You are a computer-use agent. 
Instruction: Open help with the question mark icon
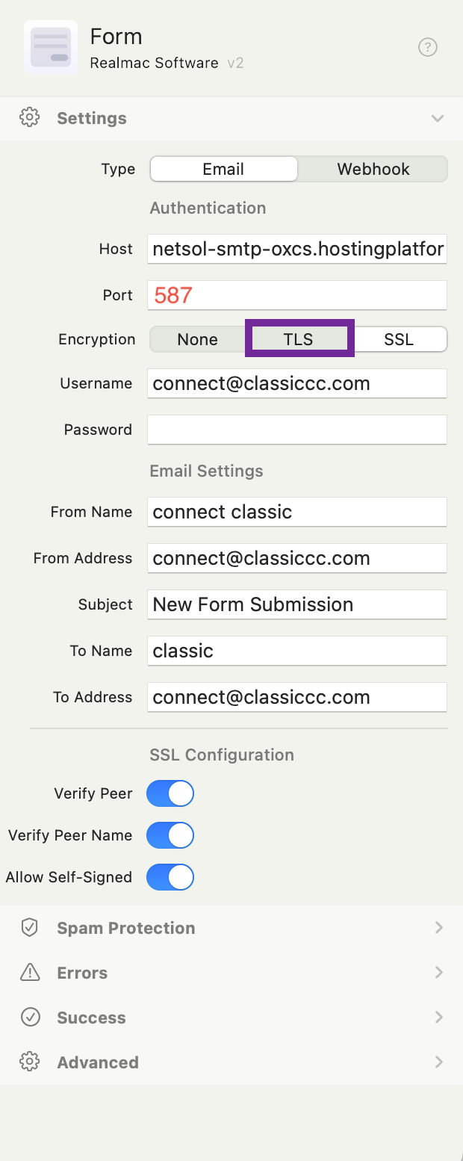tap(427, 48)
